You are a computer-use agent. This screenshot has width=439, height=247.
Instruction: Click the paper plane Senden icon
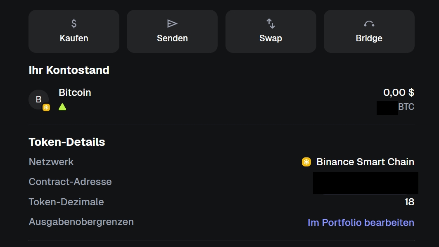pos(172,24)
